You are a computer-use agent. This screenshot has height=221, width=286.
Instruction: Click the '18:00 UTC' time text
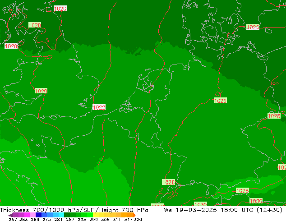(237, 210)
